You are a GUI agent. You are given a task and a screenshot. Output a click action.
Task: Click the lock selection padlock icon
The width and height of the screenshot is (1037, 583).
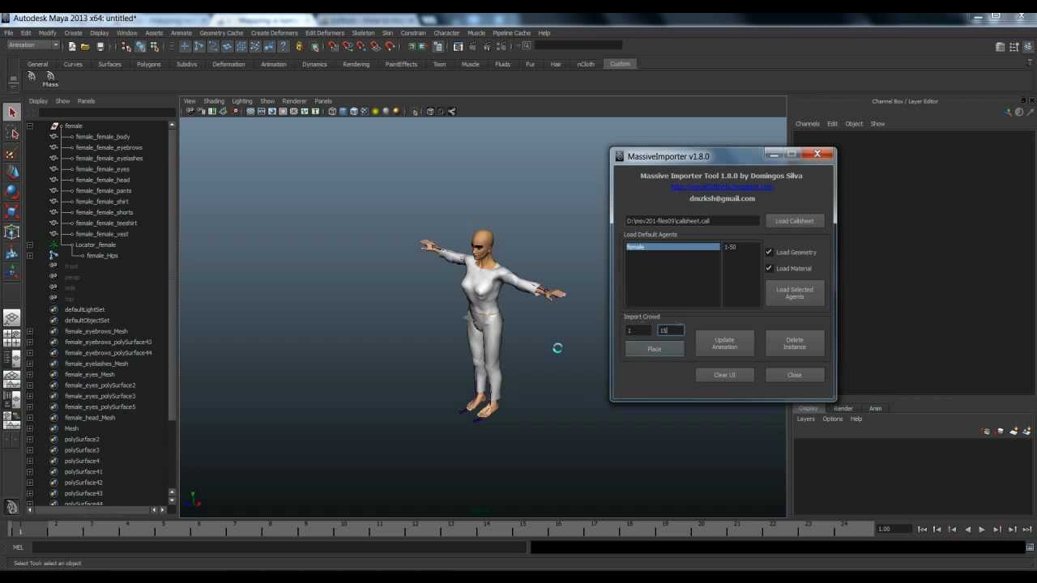point(299,46)
